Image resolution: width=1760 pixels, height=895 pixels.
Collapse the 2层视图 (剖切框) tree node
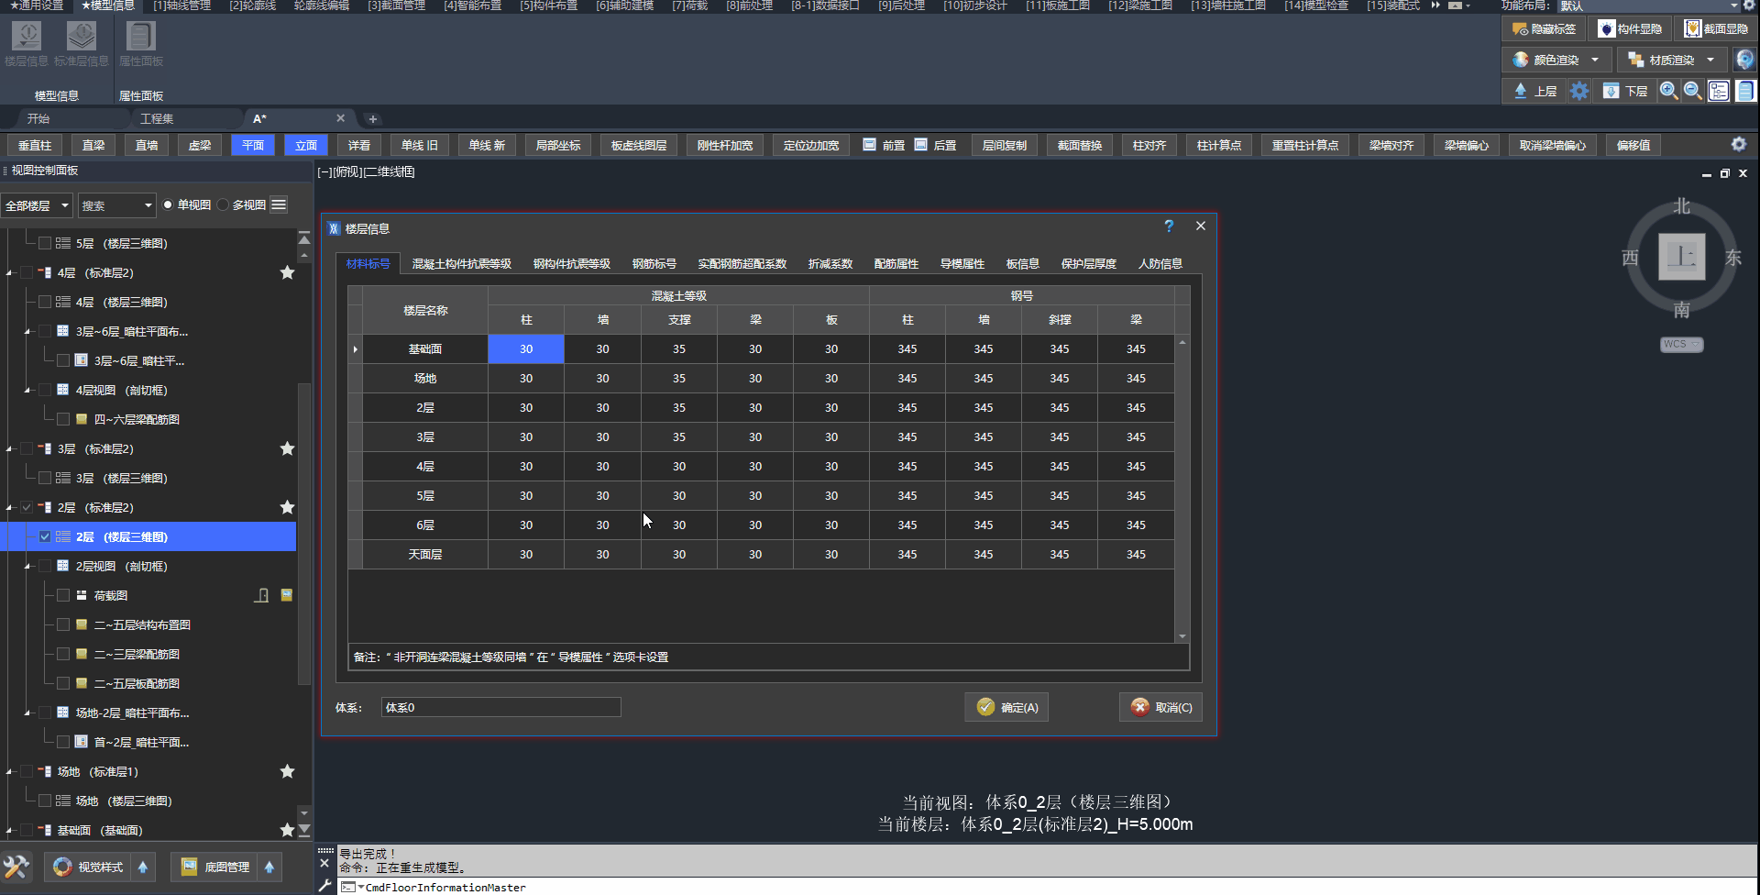pos(27,567)
